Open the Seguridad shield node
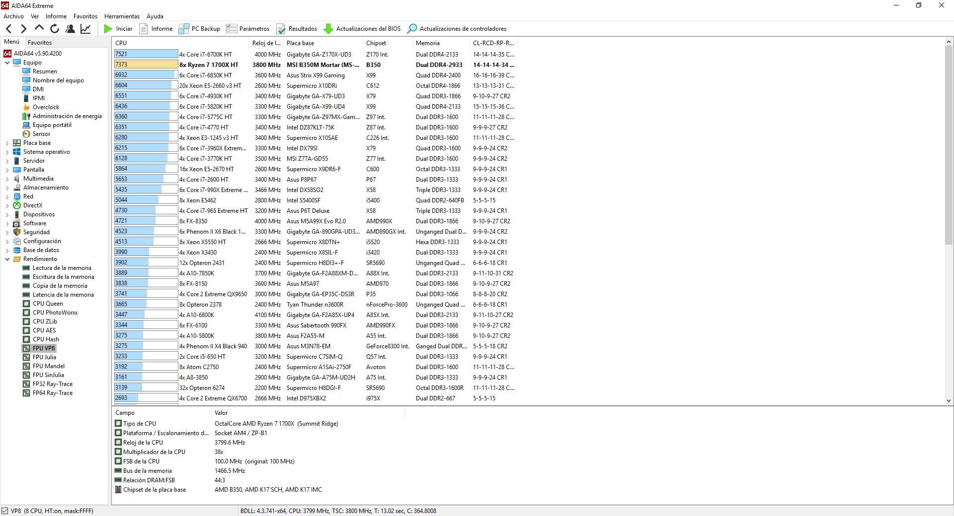The image size is (954, 516). (x=31, y=232)
